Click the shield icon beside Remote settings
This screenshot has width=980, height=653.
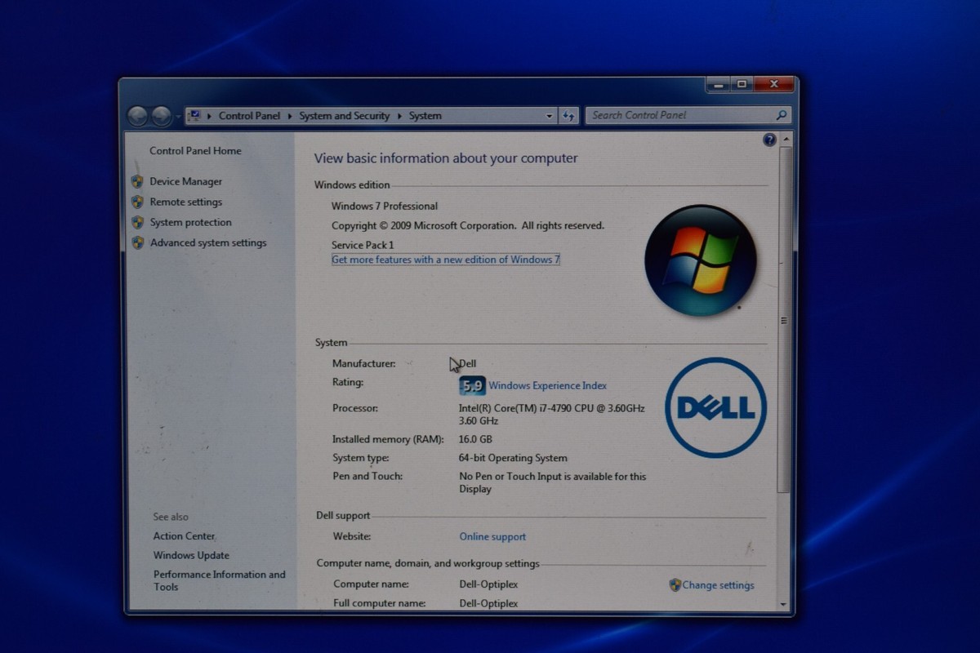(137, 202)
